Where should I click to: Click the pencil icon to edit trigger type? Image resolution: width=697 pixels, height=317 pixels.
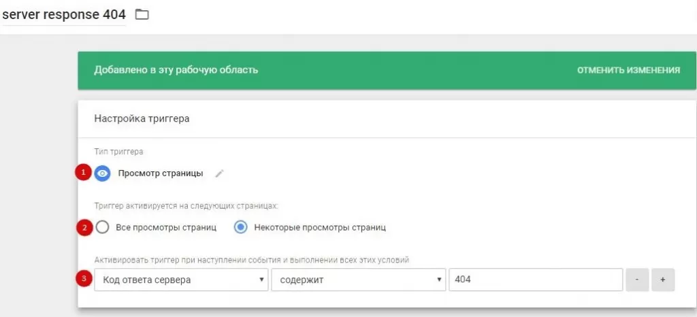(219, 173)
